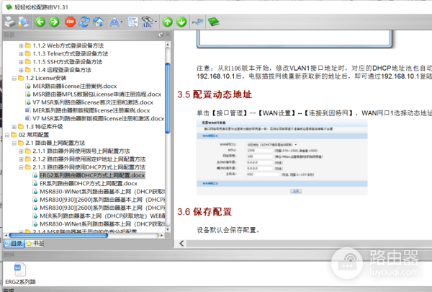This screenshot has width=432, height=292.
Task: Select ERG2系列路由器DHCP方式上网配置.docx
Action: 92,175
